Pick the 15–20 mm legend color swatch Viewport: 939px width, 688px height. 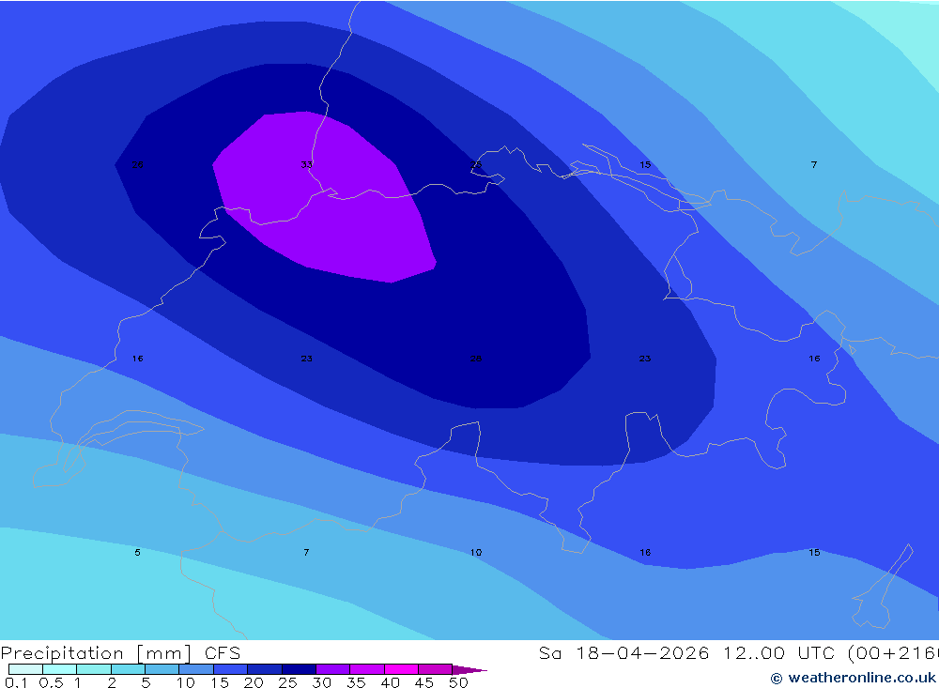click(x=230, y=669)
